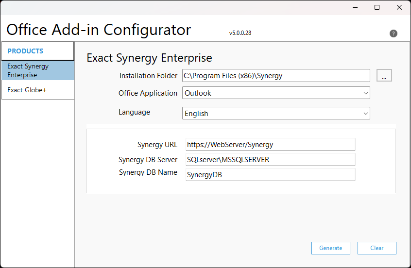Open the Language dropdown showing English

[276, 113]
